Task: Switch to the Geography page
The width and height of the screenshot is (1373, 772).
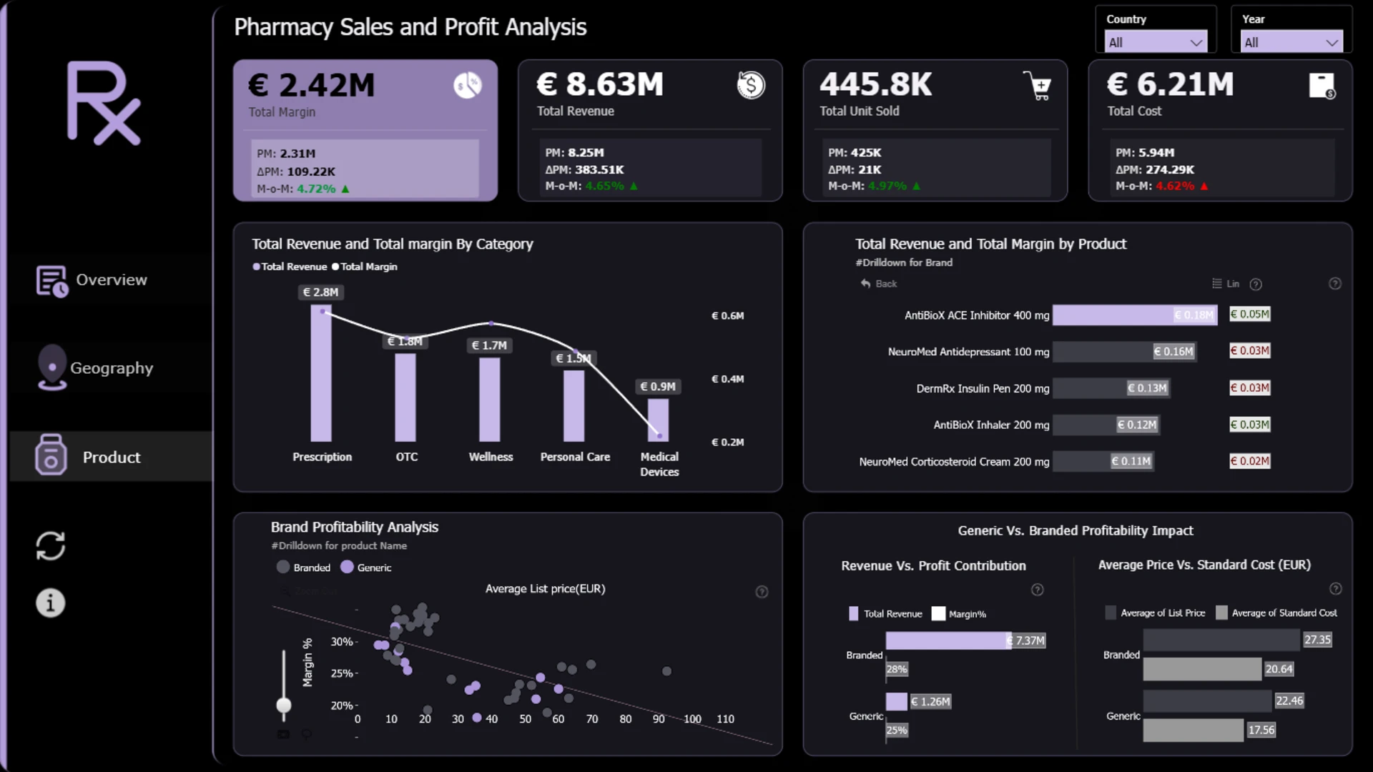Action: point(95,367)
